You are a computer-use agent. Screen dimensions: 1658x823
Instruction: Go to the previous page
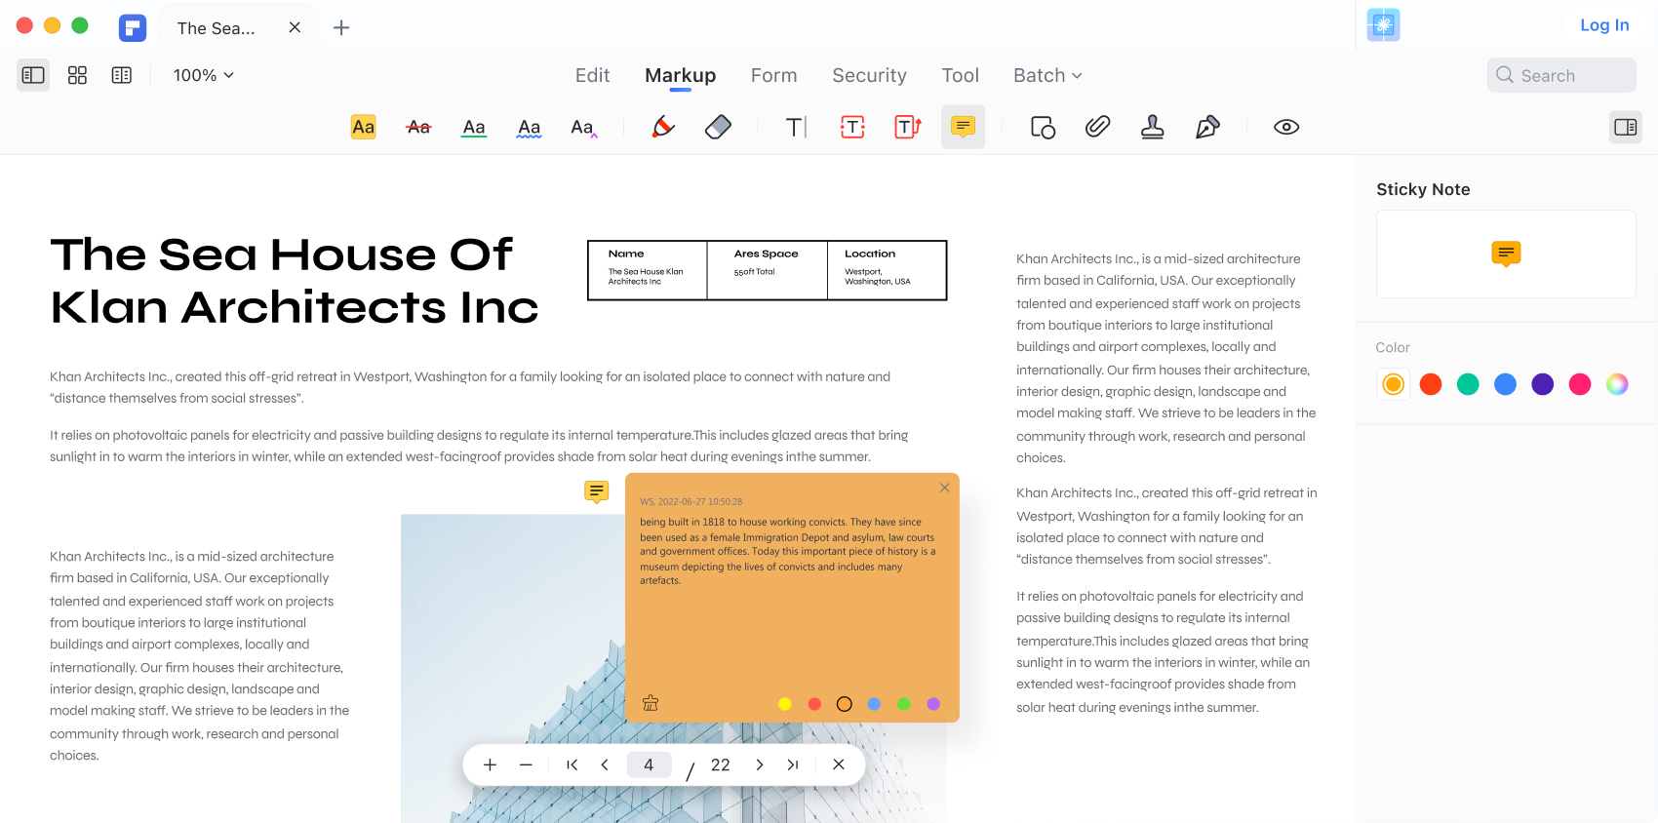605,765
